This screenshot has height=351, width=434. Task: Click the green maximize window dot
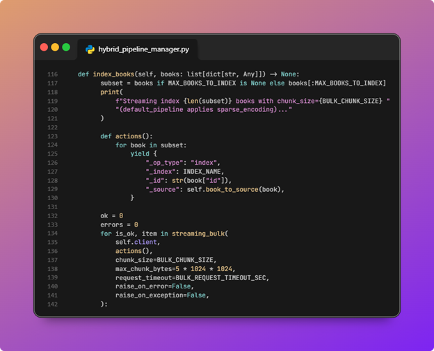click(66, 47)
